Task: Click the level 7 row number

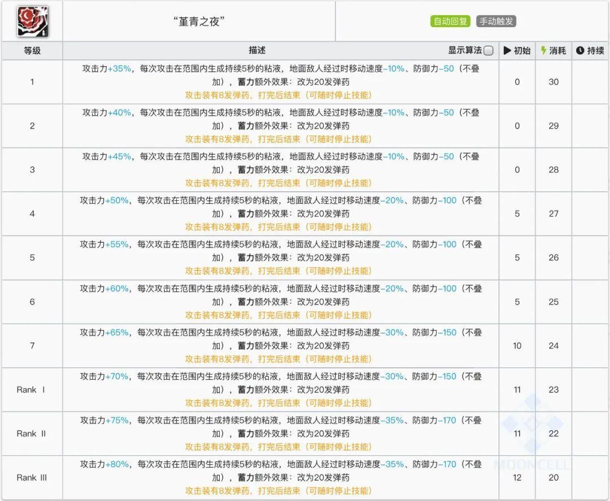Action: point(32,346)
